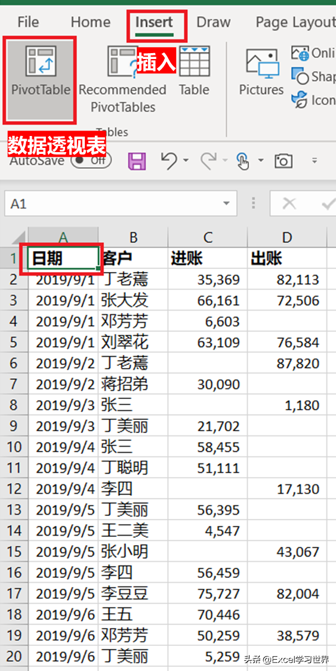Click the Camera tool icon
336x671 pixels.
point(282,161)
